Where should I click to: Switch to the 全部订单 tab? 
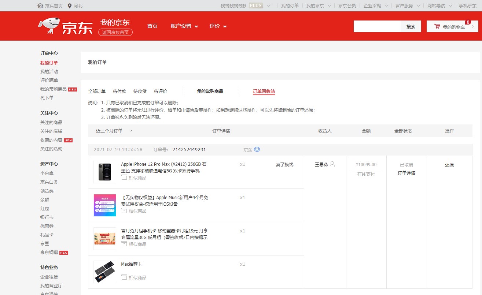97,91
